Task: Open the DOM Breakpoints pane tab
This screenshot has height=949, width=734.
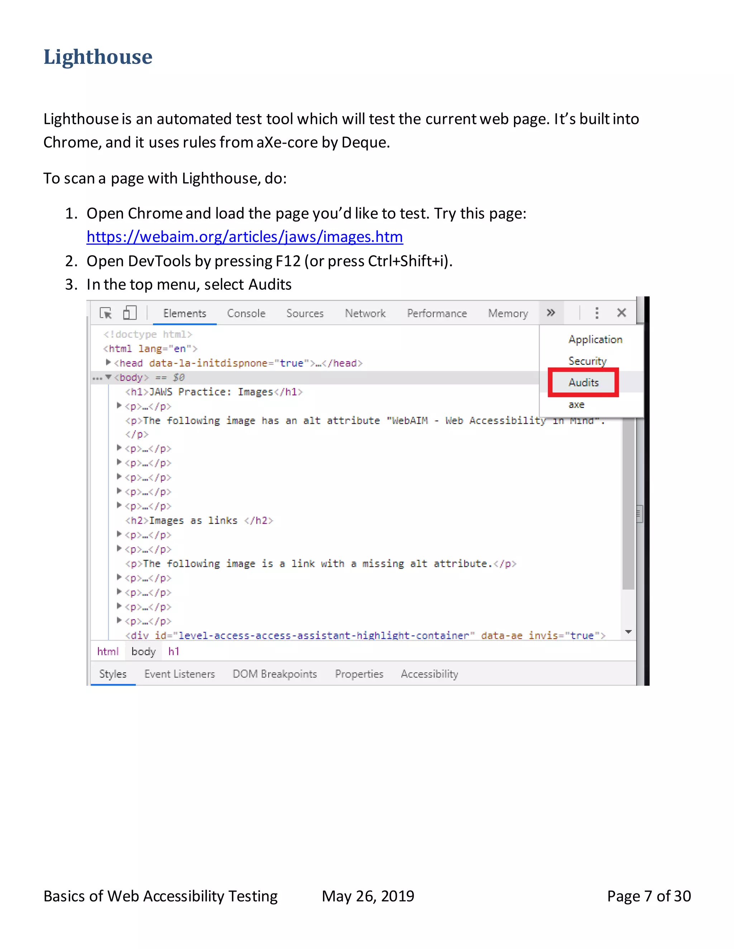Action: click(275, 674)
